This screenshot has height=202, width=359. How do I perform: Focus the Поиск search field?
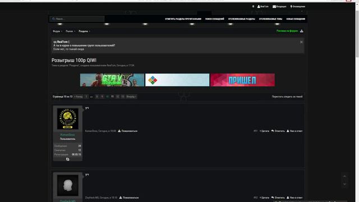pyautogui.click(x=77, y=19)
